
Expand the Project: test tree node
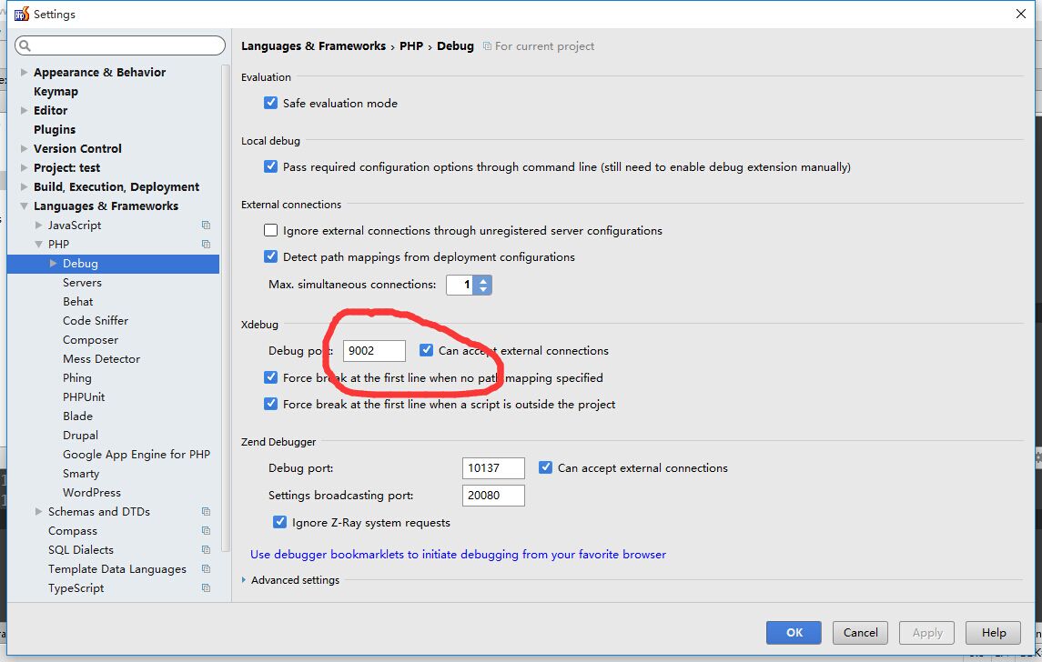[24, 168]
